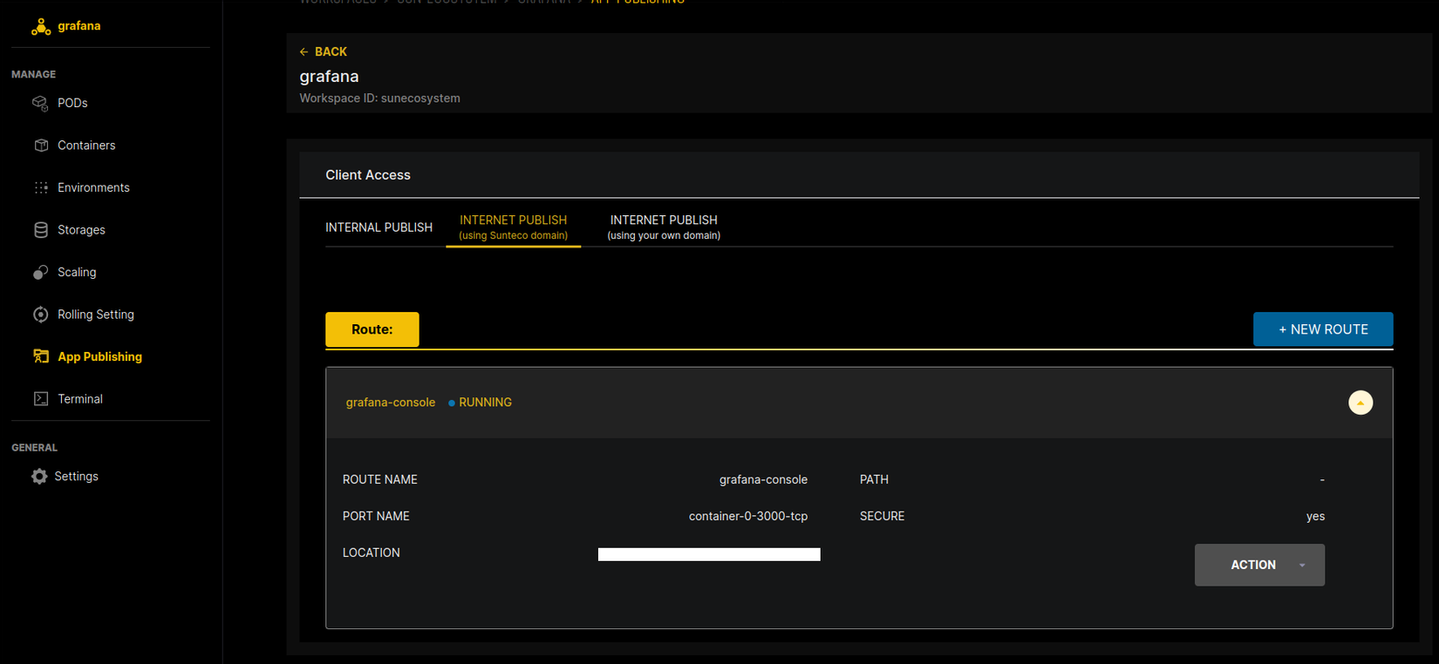Click the Workspace ID: sunecosystem text
Screen dimensions: 1439x664
point(379,98)
